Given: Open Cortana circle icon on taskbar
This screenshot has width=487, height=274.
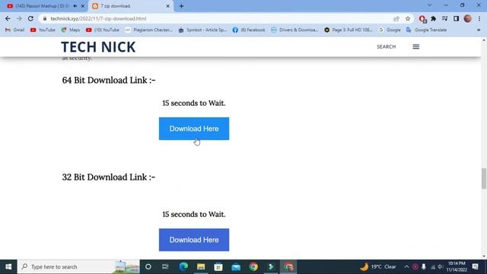Looking at the screenshot, I should [148, 267].
